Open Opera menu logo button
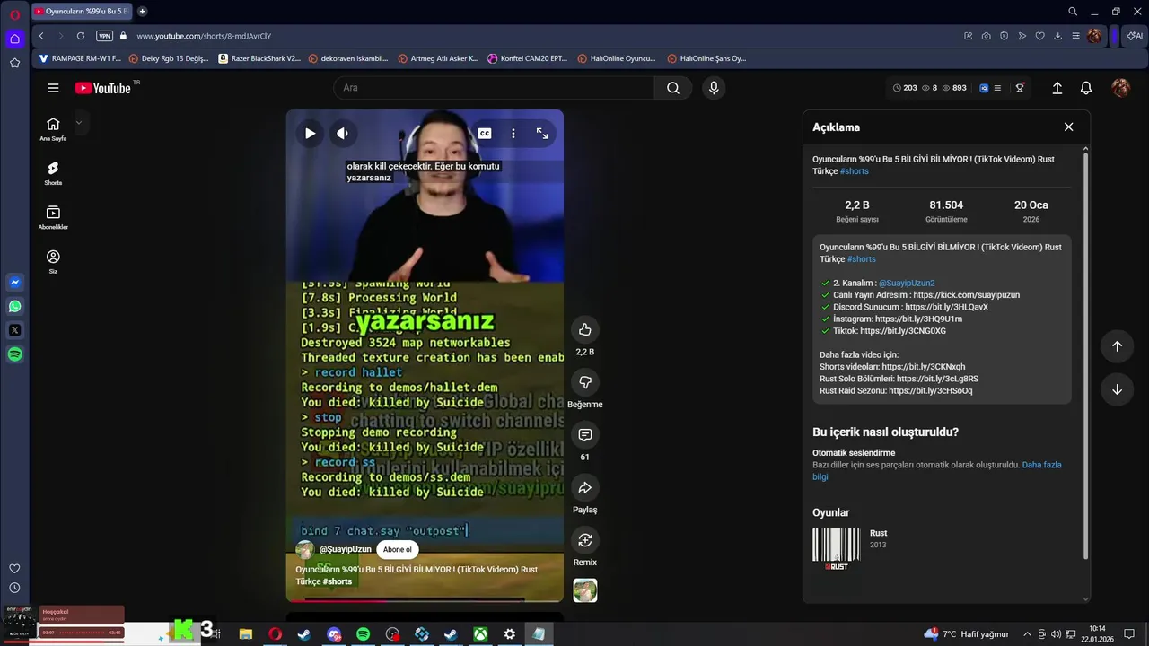The height and width of the screenshot is (646, 1149). (x=14, y=13)
